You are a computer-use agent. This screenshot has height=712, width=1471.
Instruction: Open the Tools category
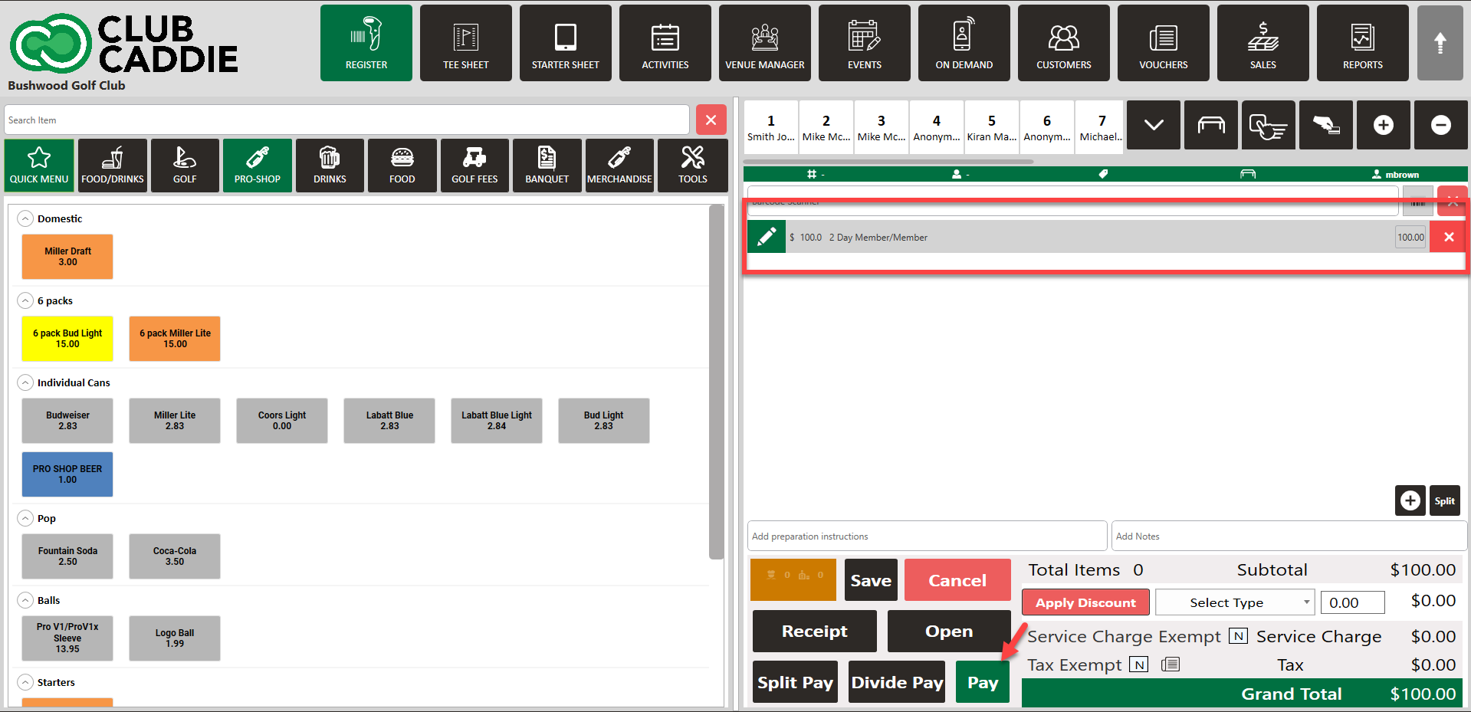692,166
